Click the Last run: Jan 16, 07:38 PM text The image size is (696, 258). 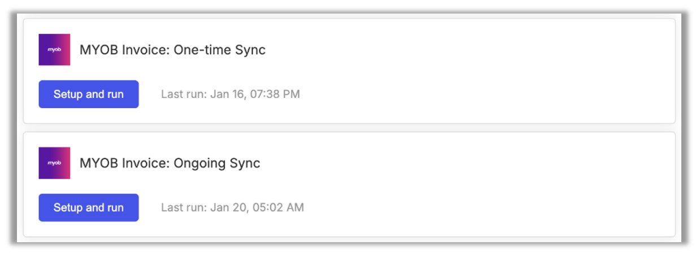tap(230, 94)
